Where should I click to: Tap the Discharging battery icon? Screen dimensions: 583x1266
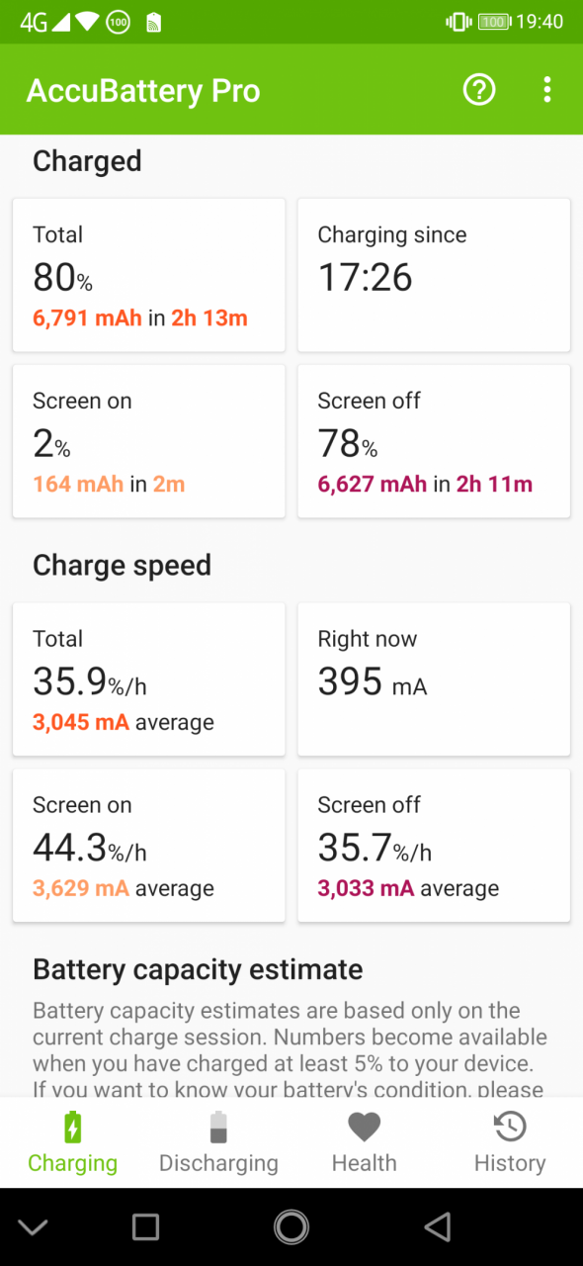(x=218, y=1128)
